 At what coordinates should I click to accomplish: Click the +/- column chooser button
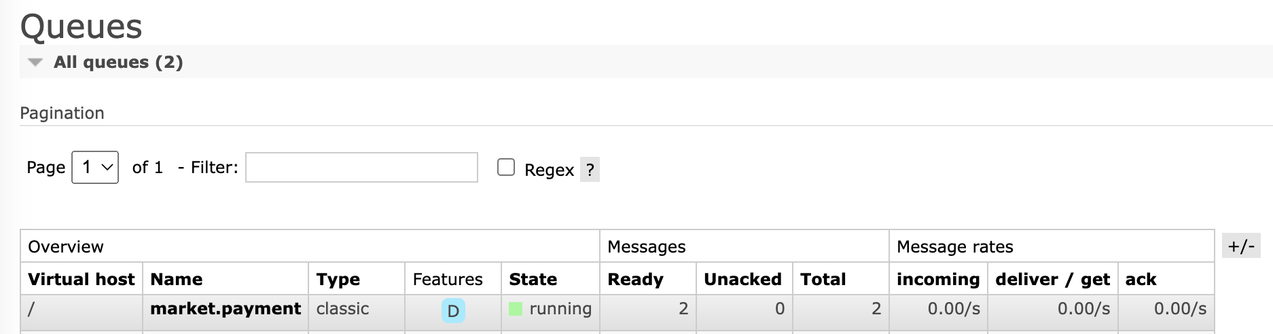click(x=1241, y=246)
